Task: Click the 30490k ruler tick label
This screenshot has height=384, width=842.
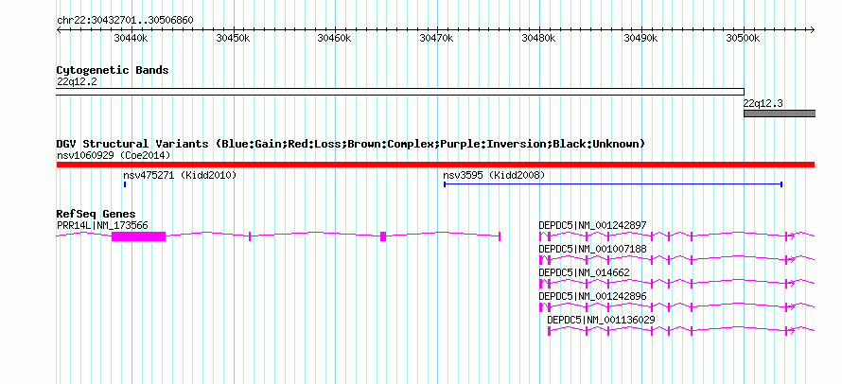Action: 640,38
